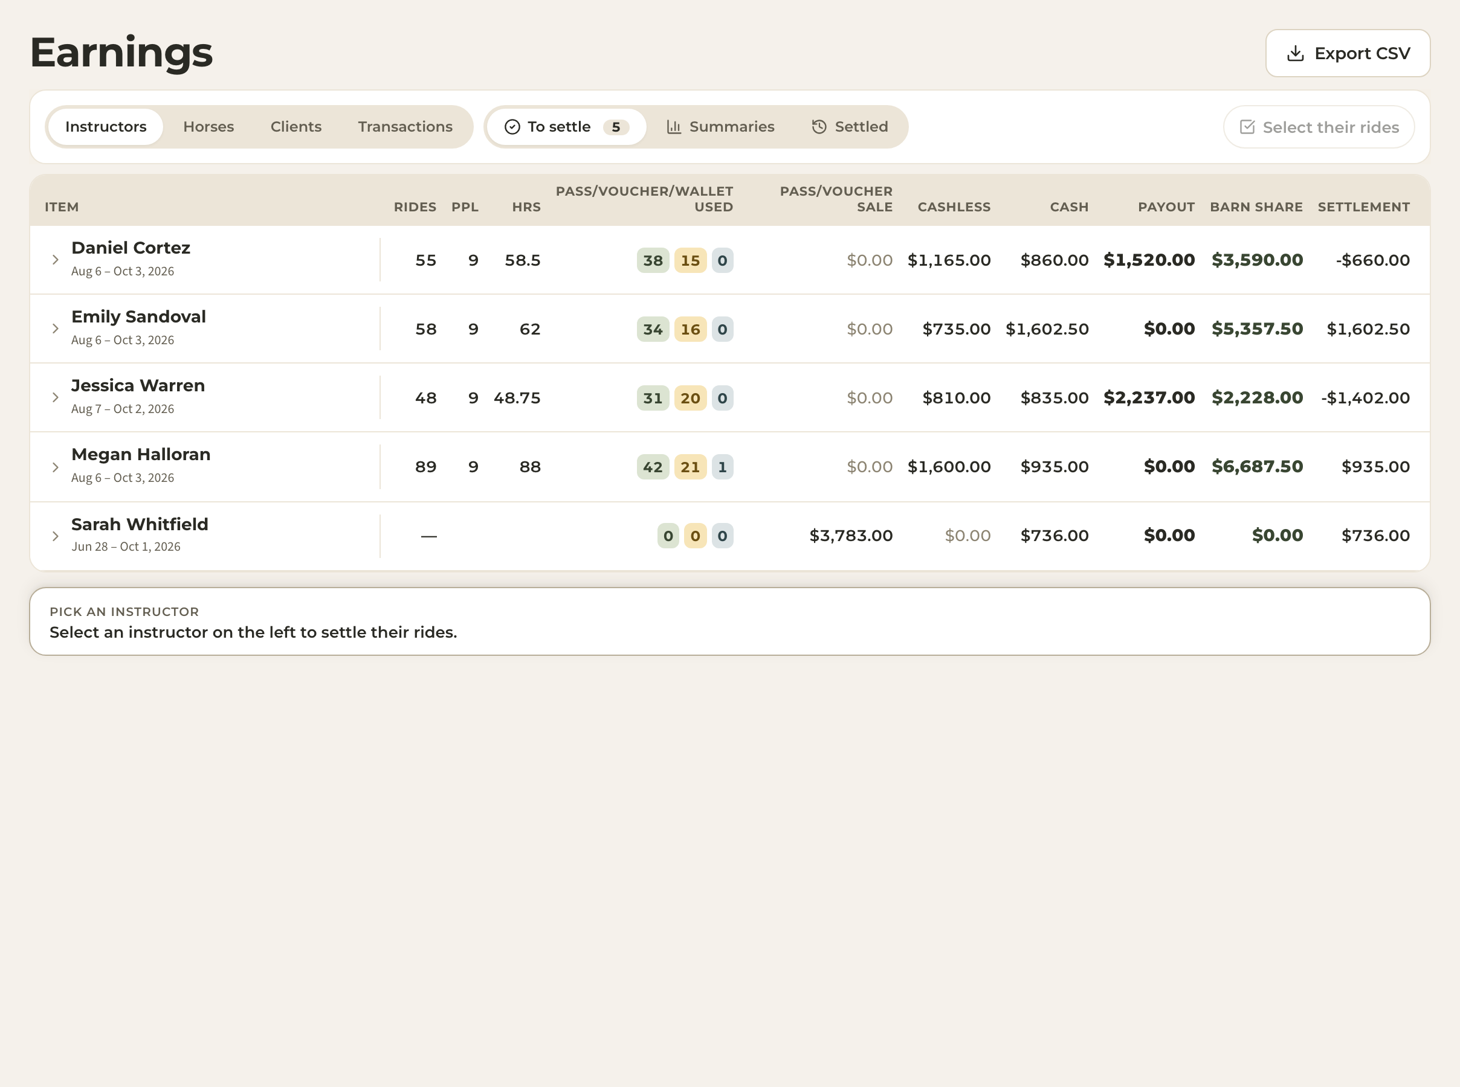This screenshot has height=1087, width=1460.
Task: Click Sarah Whitfield voucher sale $3,783.00
Action: click(851, 536)
